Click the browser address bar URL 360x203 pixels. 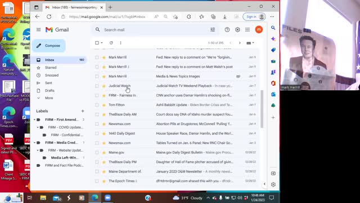107,16
